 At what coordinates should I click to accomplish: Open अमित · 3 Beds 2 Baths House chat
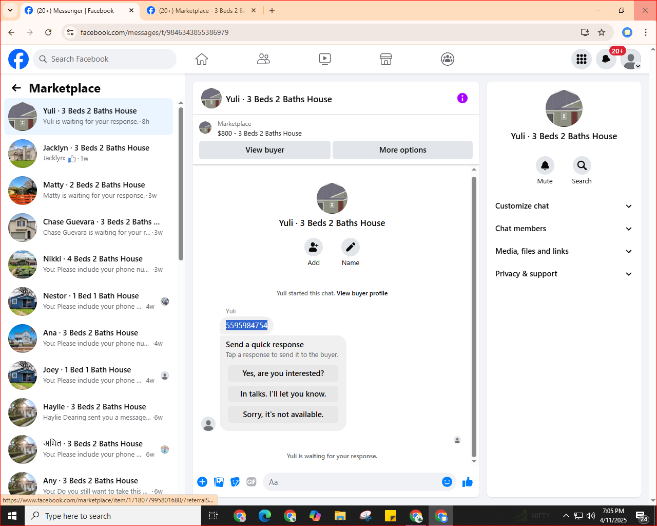tap(88, 449)
